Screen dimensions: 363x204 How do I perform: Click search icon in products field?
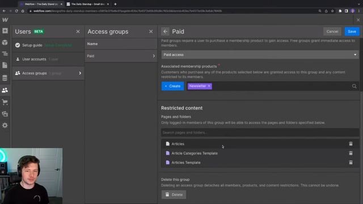click(x=354, y=86)
